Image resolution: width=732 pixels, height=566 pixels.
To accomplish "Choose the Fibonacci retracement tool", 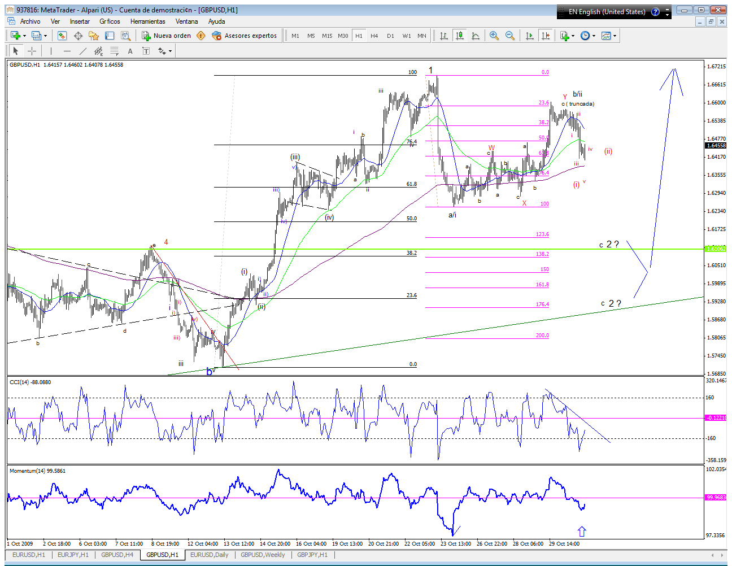I will (x=115, y=51).
